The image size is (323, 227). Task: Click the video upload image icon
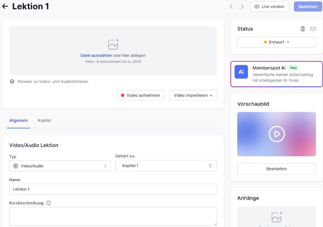(114, 44)
